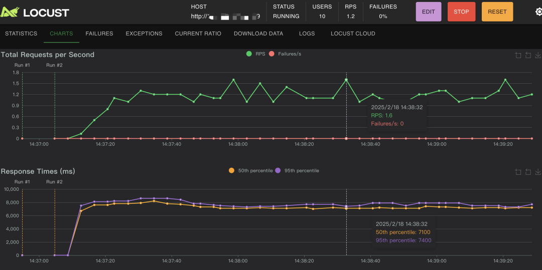Click the Run #2 marker on Requests chart
This screenshot has width=542, height=270.
point(54,65)
